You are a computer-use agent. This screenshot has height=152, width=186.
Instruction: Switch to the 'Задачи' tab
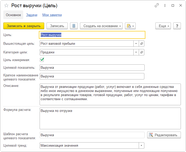pos(32,15)
